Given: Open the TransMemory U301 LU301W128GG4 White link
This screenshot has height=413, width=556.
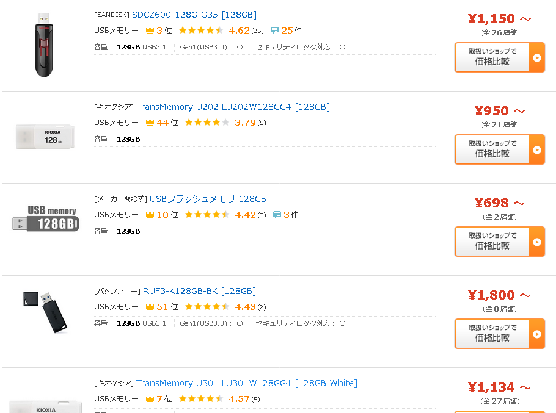Looking at the screenshot, I should (247, 383).
